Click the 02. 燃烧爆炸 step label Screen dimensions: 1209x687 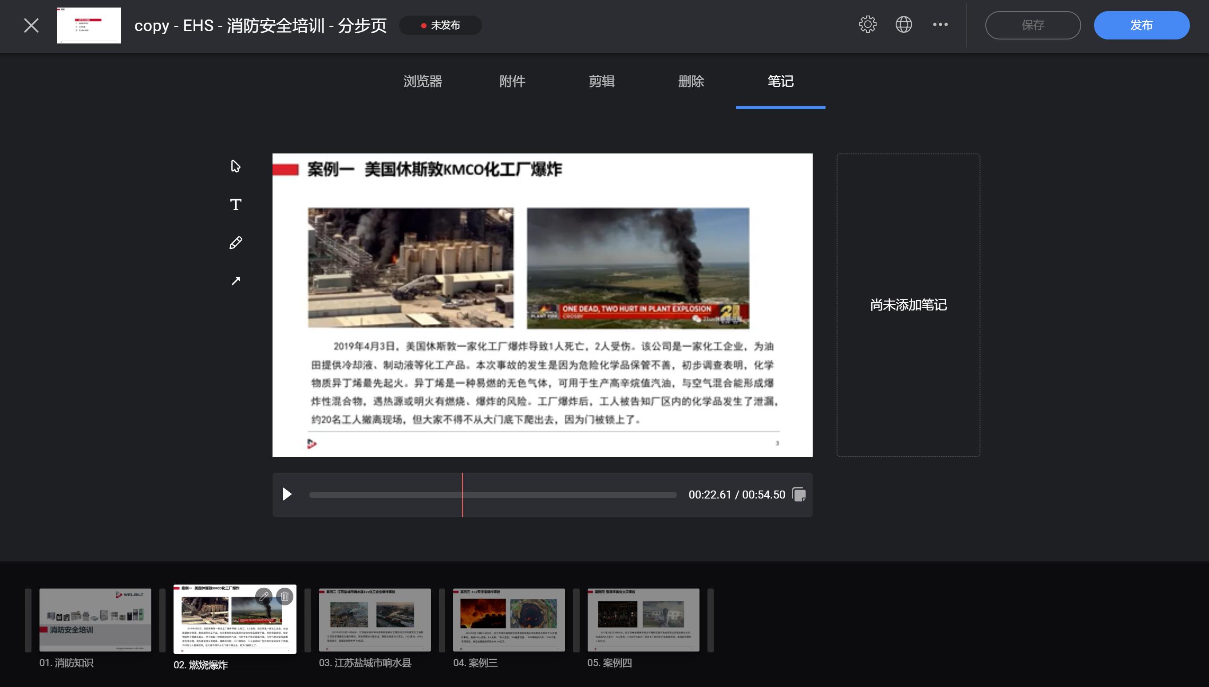201,665
